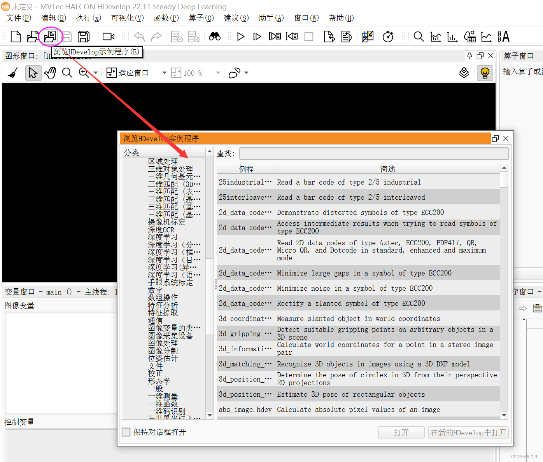The image size is (543, 462).
Task: Select the pointer arrow tool
Action: click(33, 73)
